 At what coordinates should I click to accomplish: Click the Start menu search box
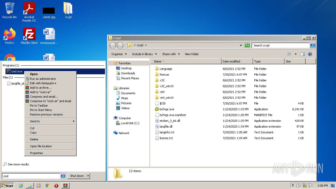pyautogui.click(x=31, y=176)
